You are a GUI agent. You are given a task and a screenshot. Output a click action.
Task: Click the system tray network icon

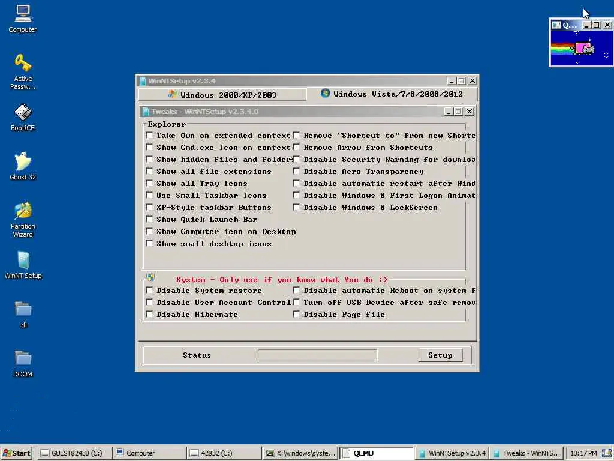click(606, 453)
